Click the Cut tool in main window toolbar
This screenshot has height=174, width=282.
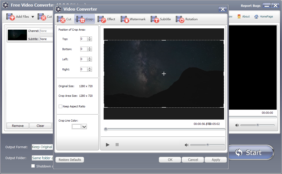[45, 17]
